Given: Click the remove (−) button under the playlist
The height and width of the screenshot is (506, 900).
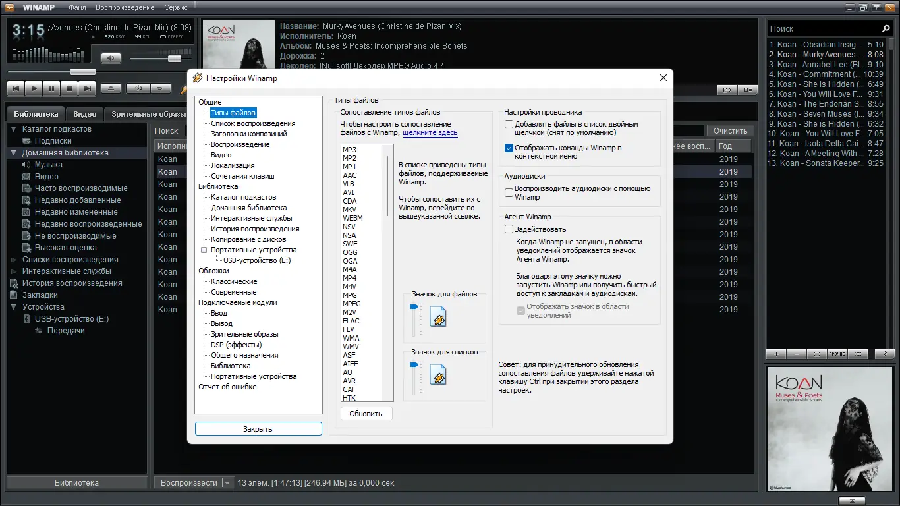Looking at the screenshot, I should [797, 354].
